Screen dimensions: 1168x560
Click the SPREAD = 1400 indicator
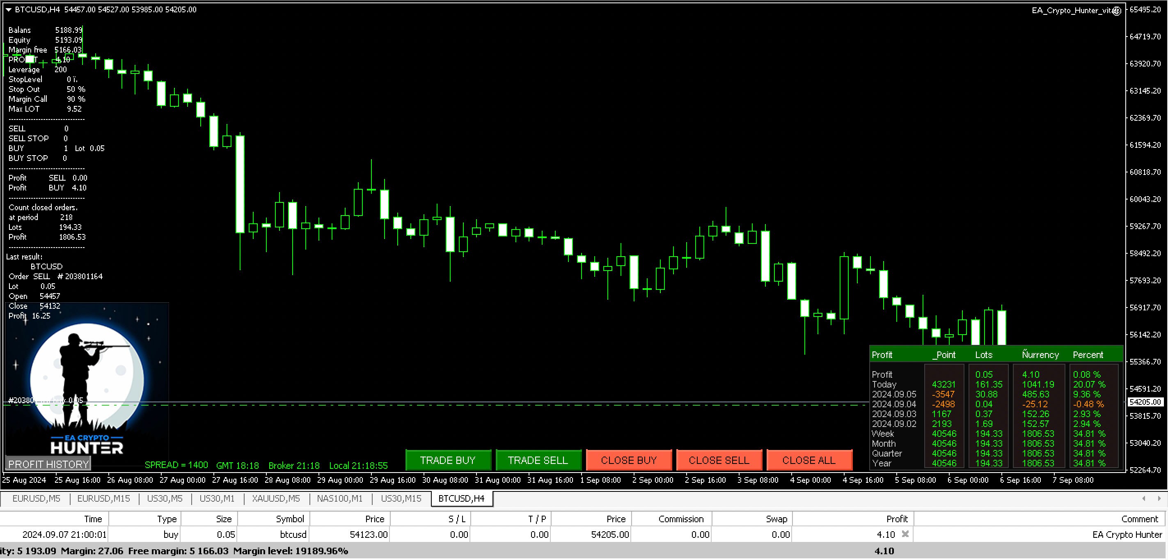176,465
